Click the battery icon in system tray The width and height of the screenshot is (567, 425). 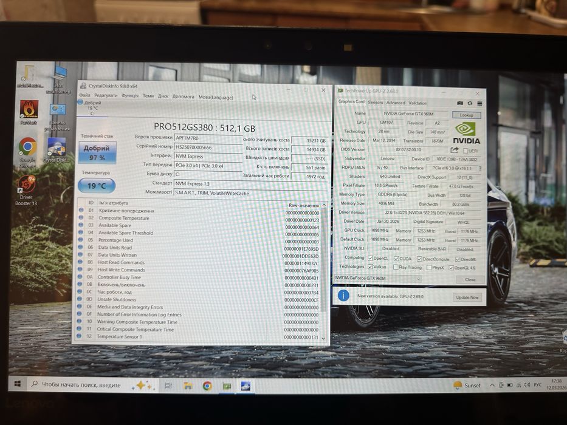(509, 386)
